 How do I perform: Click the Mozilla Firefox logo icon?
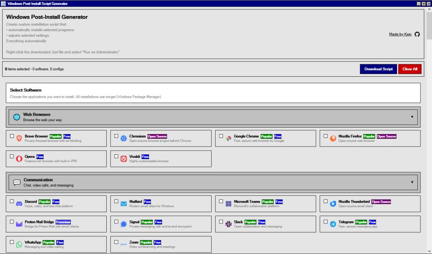tap(333, 138)
